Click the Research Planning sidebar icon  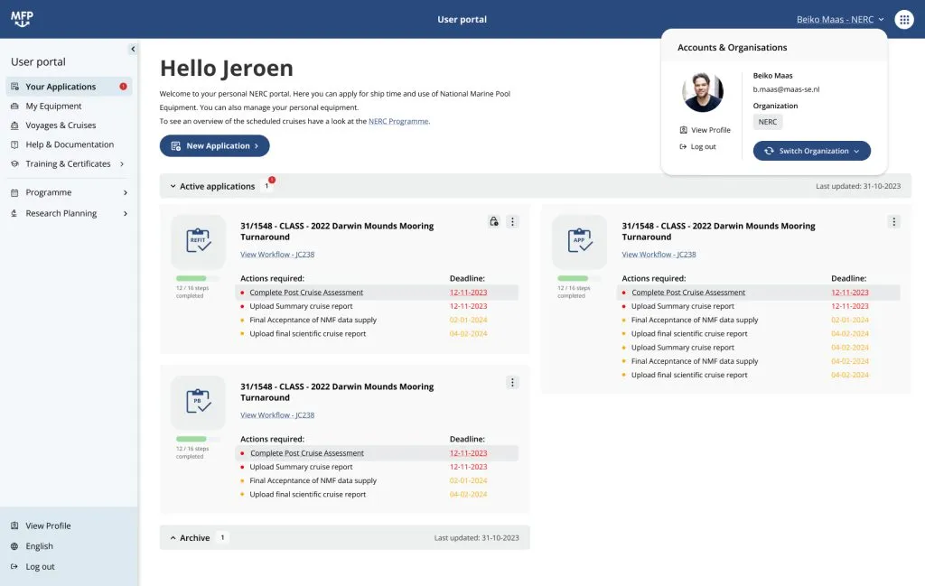click(14, 213)
